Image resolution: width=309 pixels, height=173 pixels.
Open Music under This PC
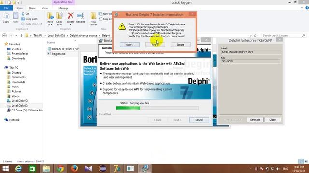15,86
